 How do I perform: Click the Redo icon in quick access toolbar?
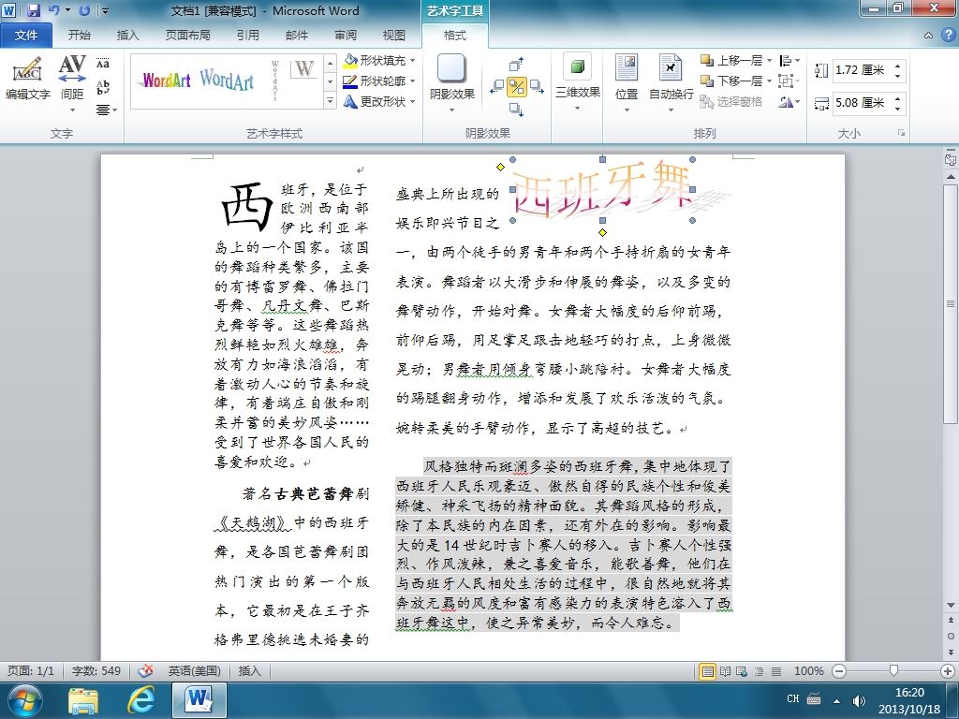[85, 10]
